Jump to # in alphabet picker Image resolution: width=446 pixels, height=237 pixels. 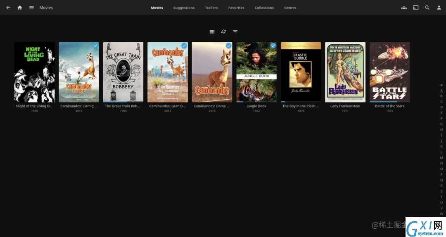[441, 85]
